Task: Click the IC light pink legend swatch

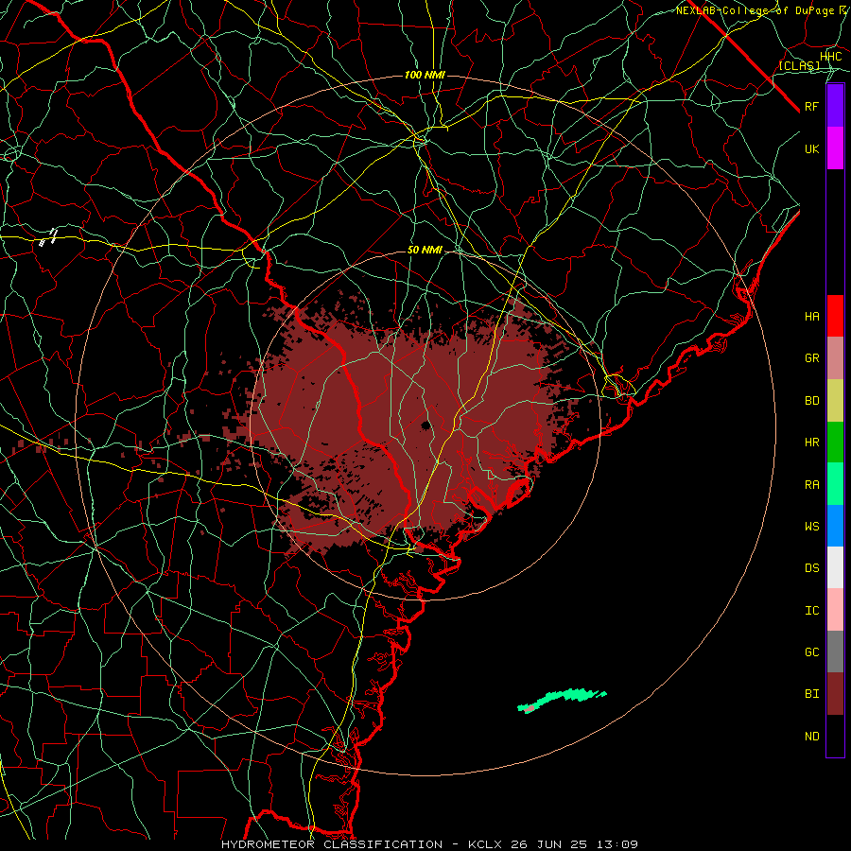Action: pyautogui.click(x=835, y=610)
